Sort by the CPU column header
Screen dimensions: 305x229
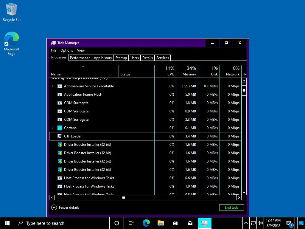(x=165, y=72)
